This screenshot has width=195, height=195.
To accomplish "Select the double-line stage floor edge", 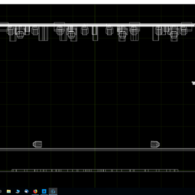I will click(x=97, y=150).
